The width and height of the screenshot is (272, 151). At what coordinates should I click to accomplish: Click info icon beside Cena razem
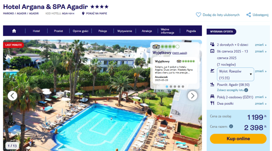pyautogui.click(x=231, y=127)
